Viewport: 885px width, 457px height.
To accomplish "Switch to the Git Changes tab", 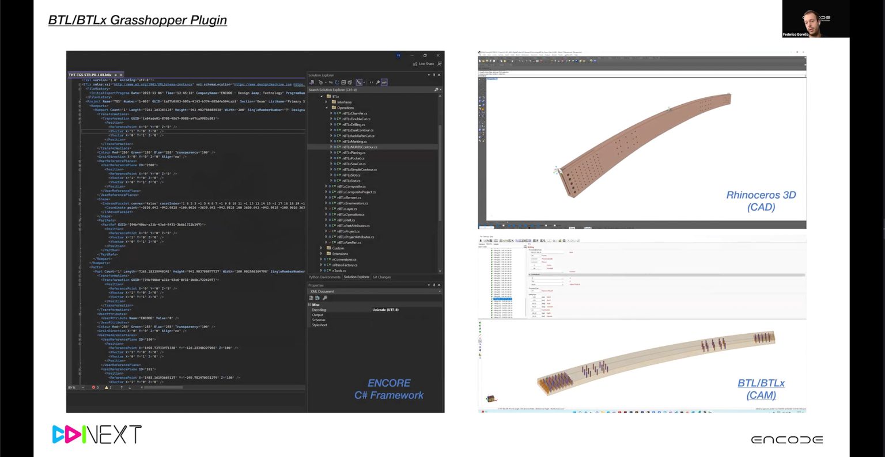I will point(381,277).
